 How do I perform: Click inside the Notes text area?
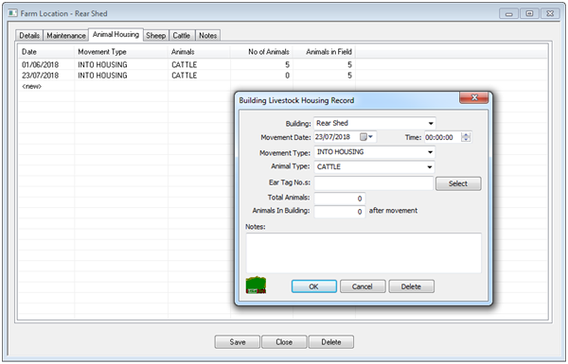[x=364, y=253]
